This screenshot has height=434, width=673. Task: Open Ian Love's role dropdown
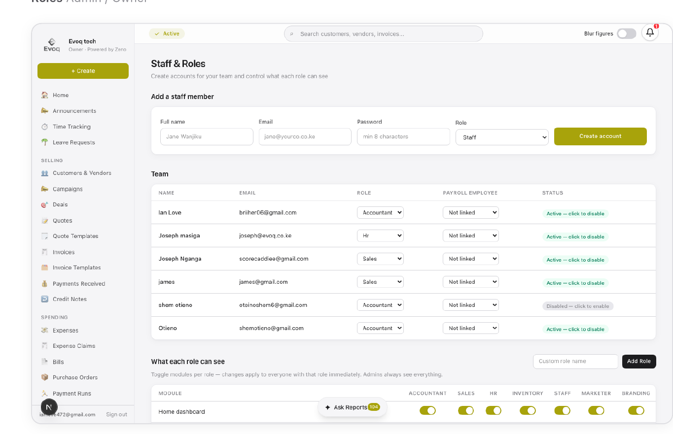(380, 213)
